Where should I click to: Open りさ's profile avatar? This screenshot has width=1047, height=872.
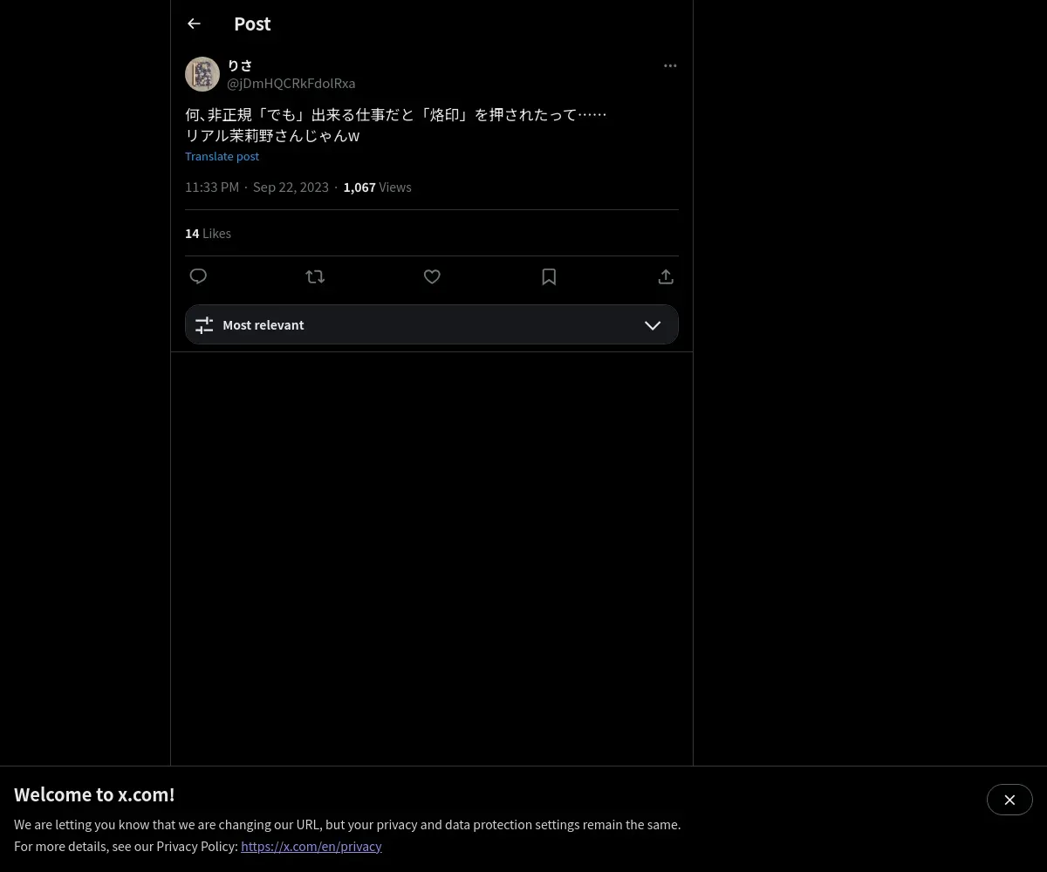tap(202, 74)
